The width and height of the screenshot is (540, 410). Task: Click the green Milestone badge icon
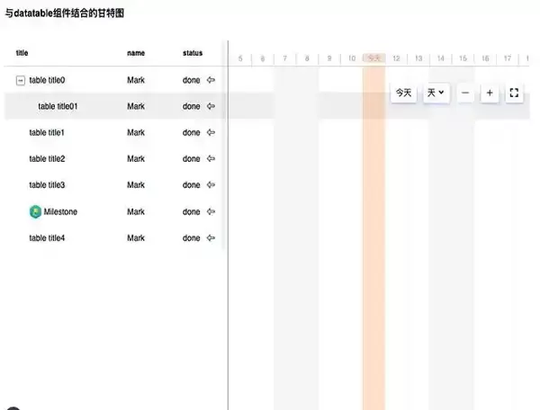click(x=35, y=212)
